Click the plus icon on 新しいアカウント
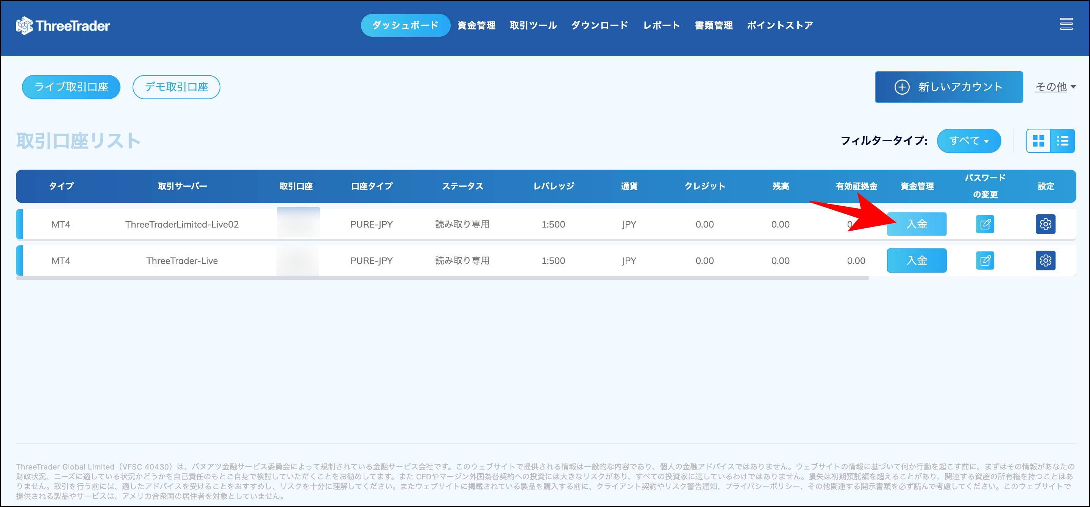The image size is (1090, 507). 903,87
